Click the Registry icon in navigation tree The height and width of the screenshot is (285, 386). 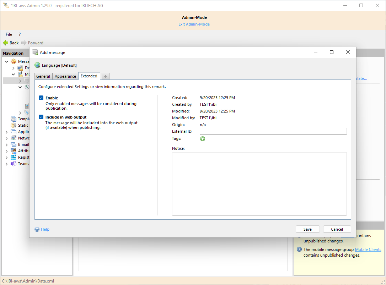tap(14, 157)
